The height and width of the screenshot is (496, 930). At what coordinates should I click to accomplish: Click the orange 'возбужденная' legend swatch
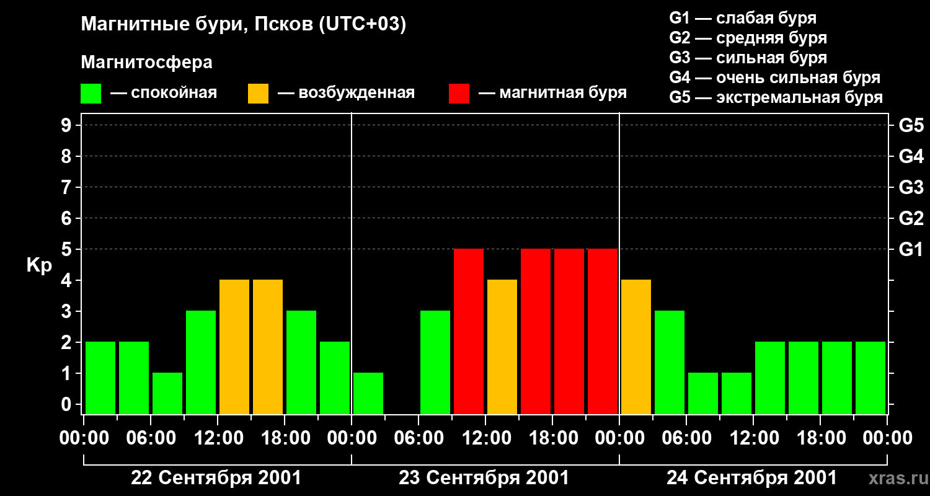point(258,94)
